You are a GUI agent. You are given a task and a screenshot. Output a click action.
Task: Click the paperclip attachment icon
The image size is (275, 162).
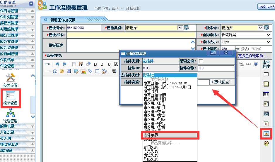coord(90,71)
